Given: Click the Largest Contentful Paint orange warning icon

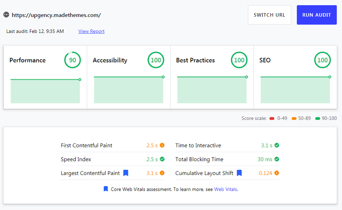Looking at the screenshot, I should pyautogui.click(x=162, y=173).
